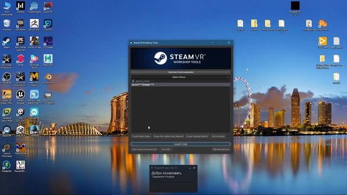
Task: Select the Unreal Engine desktop shortcut
Action: tap(21, 97)
